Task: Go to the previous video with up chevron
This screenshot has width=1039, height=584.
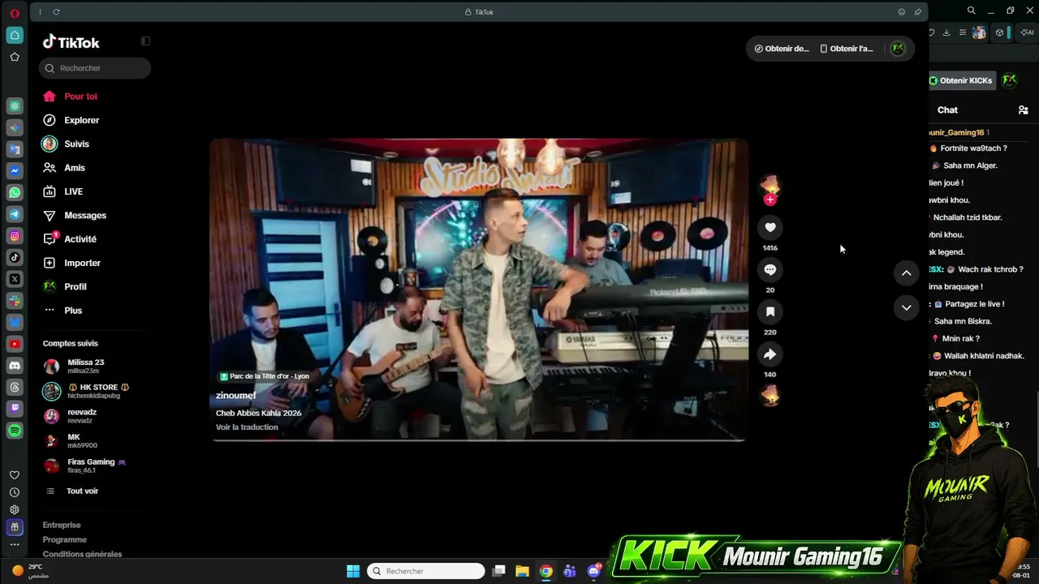Action: [x=906, y=273]
